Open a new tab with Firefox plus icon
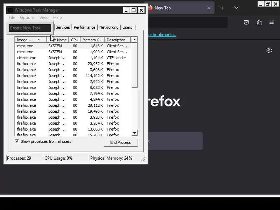This screenshot has height=210, width=280. (x=222, y=8)
